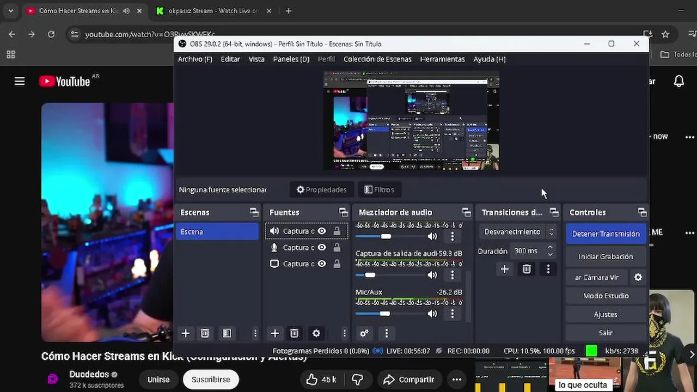Reload the browser page

[51, 34]
